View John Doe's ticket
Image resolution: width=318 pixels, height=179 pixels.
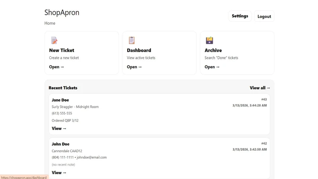point(59,173)
